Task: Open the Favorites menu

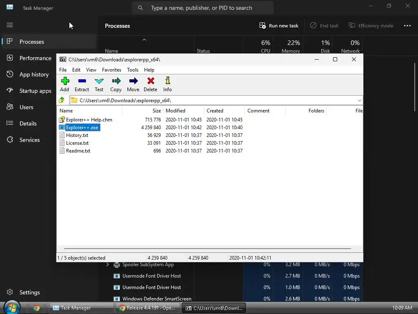Action: 111,70
